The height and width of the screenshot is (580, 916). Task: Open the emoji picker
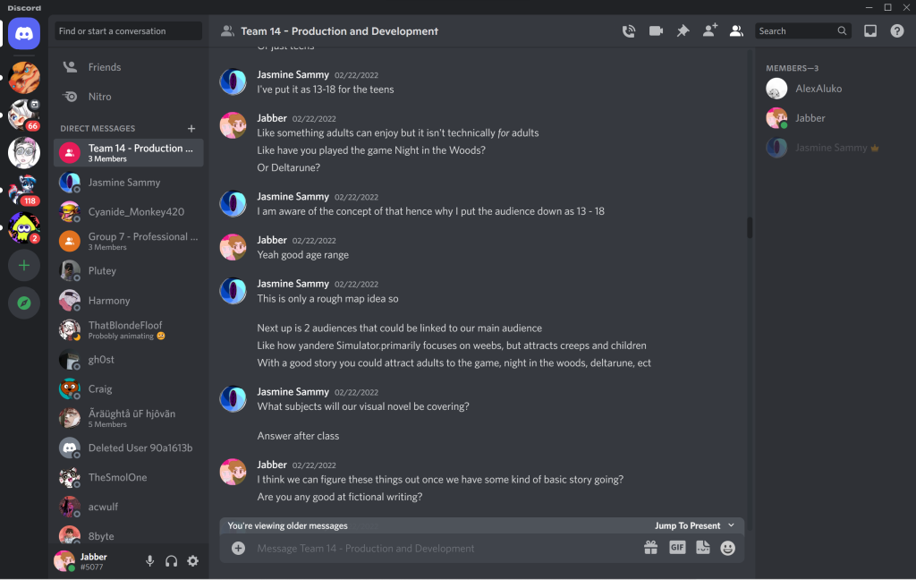[x=728, y=548]
